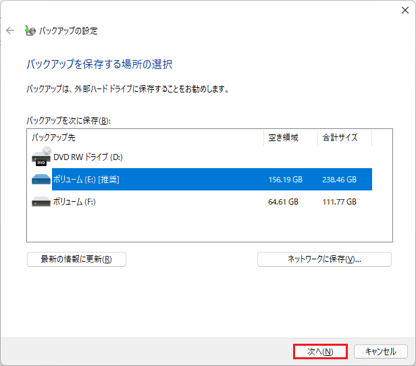Click the back arrow icon
The width and height of the screenshot is (416, 366).
coord(10,30)
